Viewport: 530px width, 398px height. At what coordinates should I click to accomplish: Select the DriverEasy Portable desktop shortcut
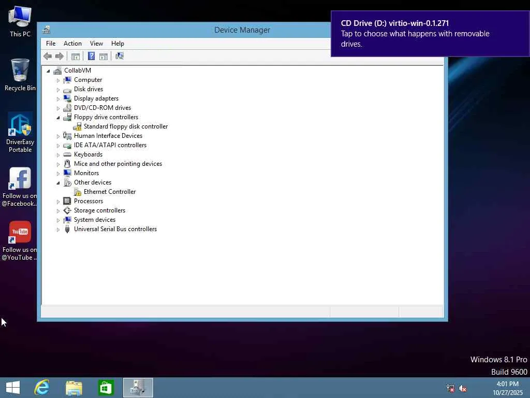tap(20, 133)
